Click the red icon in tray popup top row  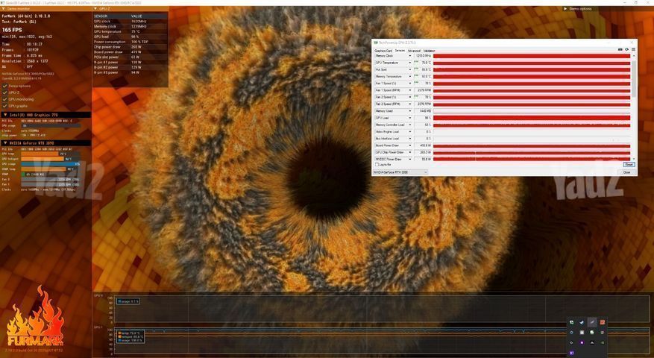(x=603, y=322)
